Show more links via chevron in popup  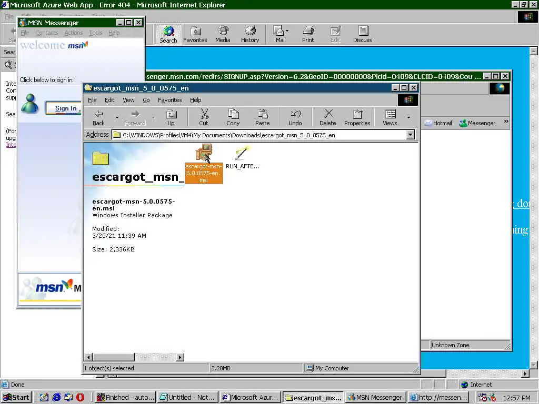point(506,122)
